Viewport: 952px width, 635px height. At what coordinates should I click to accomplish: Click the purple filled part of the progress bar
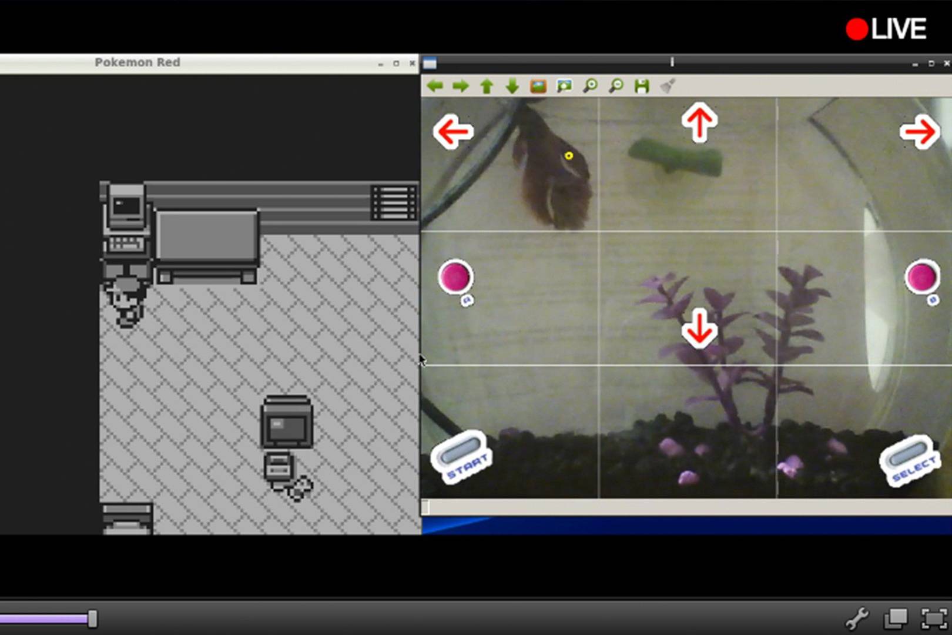pyautogui.click(x=44, y=619)
